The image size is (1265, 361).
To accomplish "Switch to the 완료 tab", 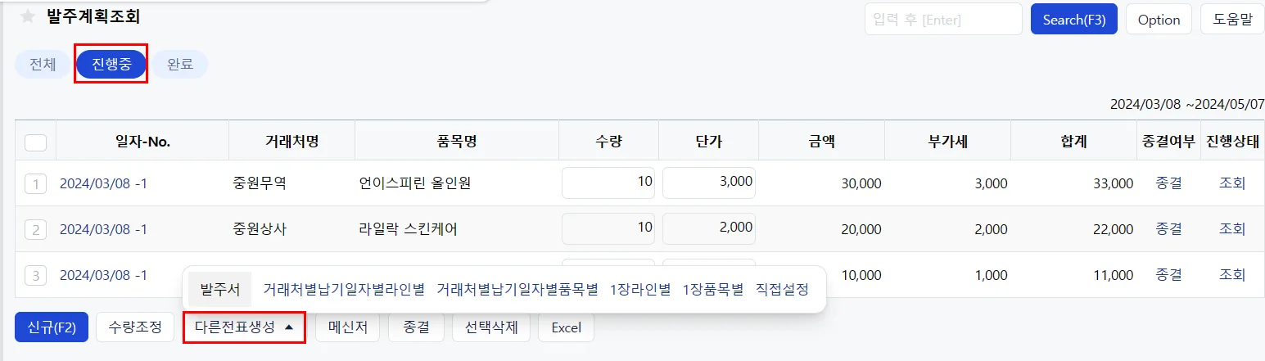I will (x=180, y=65).
